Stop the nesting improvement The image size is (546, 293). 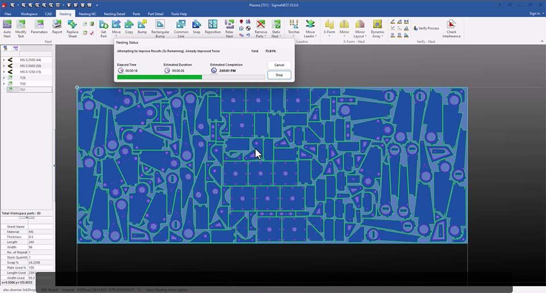[279, 75]
